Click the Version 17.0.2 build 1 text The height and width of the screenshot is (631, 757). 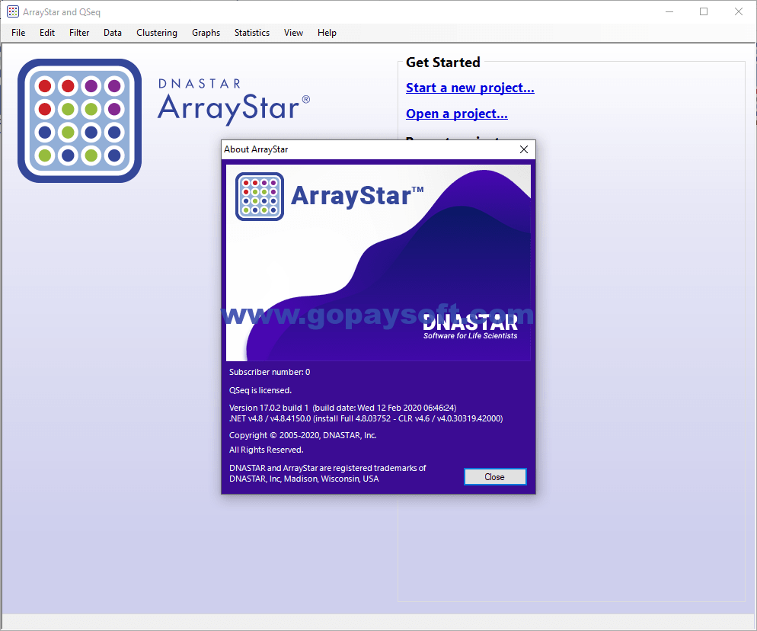343,408
